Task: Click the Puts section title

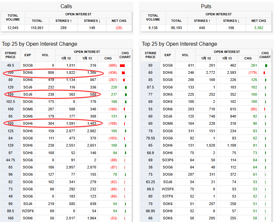Action: point(206,6)
